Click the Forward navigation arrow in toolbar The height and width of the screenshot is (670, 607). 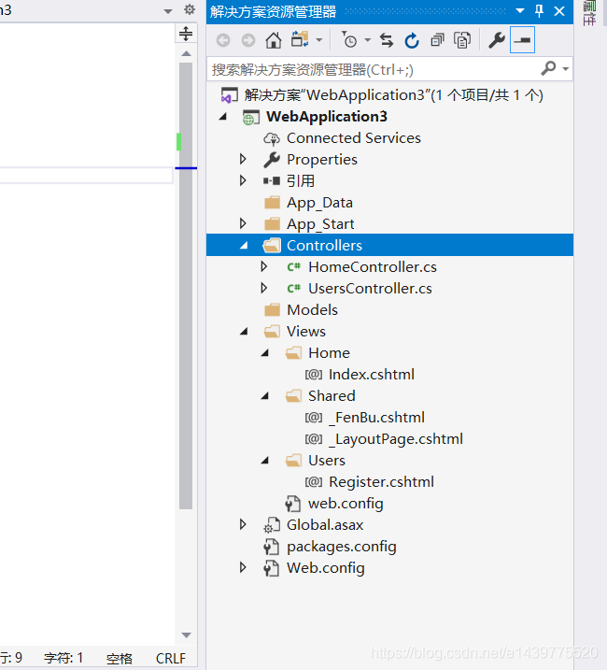tap(248, 40)
